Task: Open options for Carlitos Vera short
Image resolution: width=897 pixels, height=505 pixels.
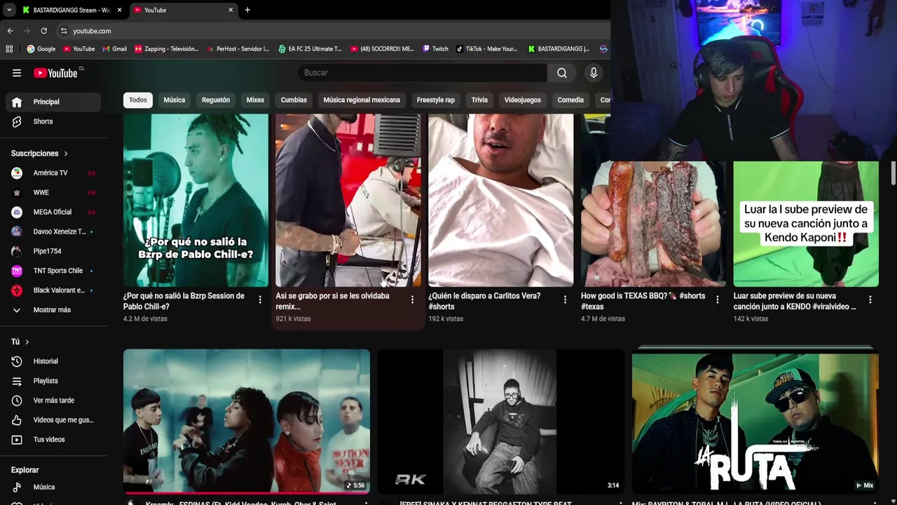Action: coord(565,299)
